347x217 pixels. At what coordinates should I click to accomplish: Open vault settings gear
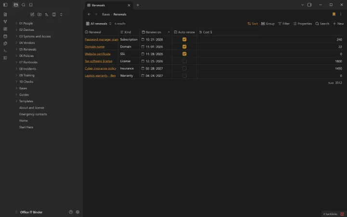(78, 212)
